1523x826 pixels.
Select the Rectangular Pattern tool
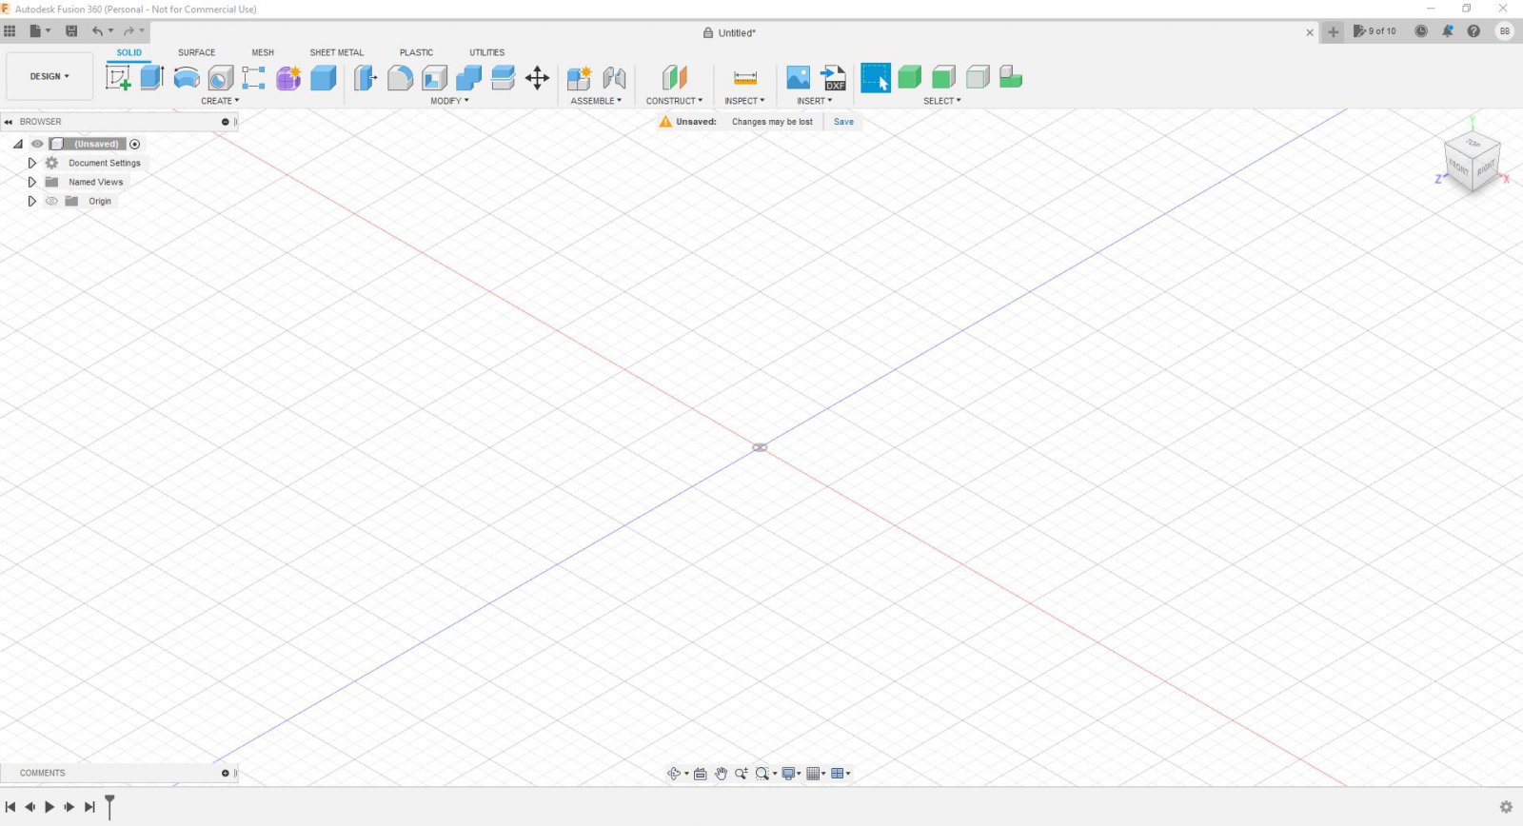click(254, 78)
